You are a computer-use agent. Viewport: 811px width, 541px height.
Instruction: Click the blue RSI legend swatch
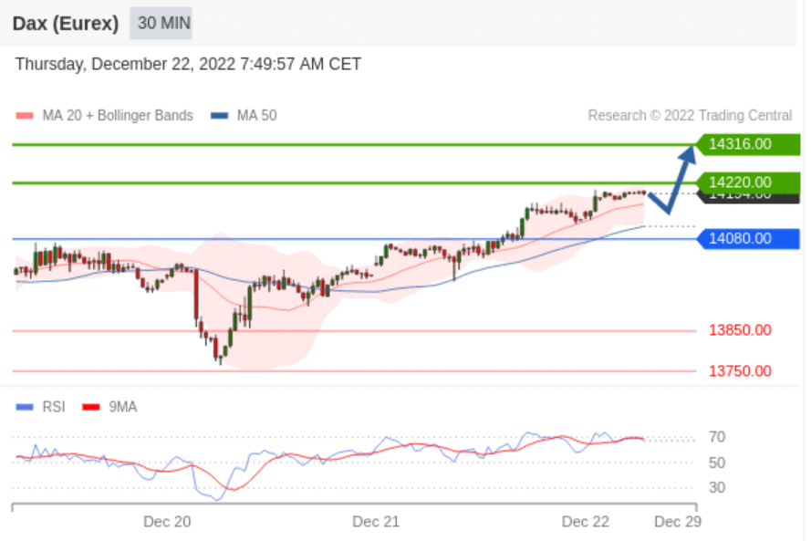25,407
